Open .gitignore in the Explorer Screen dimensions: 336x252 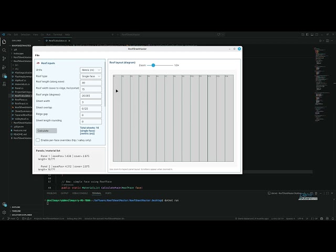pos(18,127)
